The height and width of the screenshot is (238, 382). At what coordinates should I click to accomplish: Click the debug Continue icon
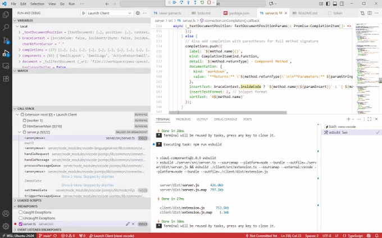coord(175,2)
